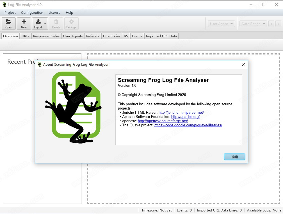
Task: Click the Log File Analyser app icon in title bar
Action: coord(4,5)
